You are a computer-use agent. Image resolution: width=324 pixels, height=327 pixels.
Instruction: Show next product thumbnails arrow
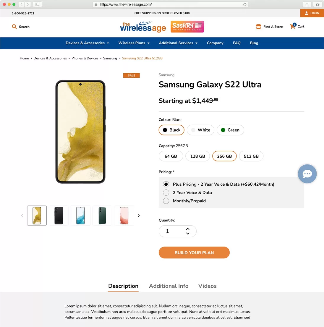pos(139,216)
